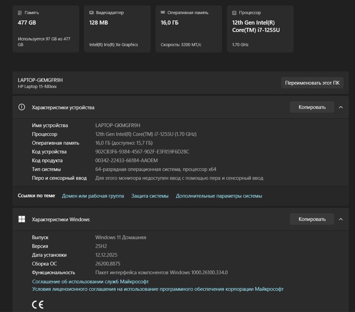355x312 pixels.
Task: Open the Процессор i7-1255U card
Action: click(x=260, y=29)
